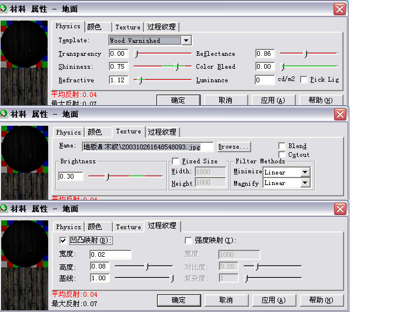Click the app icon in bottom dialog title bar

pos(4,209)
